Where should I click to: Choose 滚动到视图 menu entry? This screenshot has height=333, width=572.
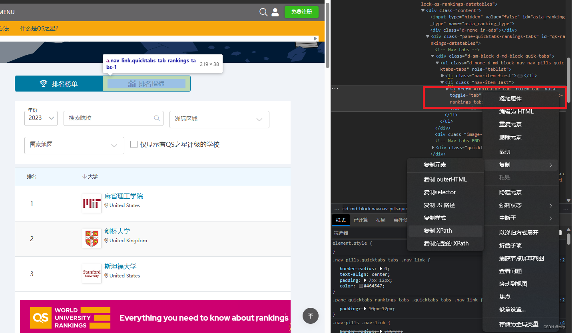click(x=520, y=284)
